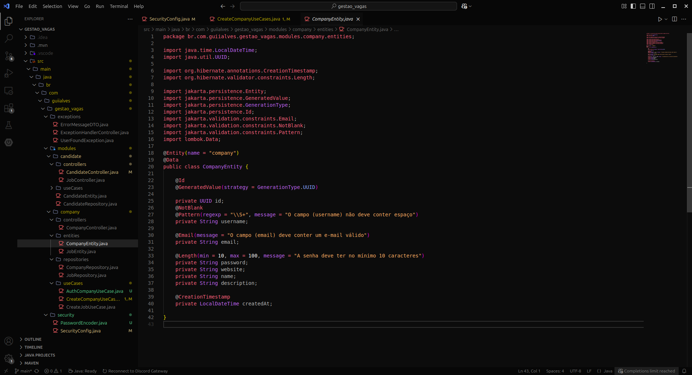
Task: Split the editor right
Action: [x=674, y=19]
